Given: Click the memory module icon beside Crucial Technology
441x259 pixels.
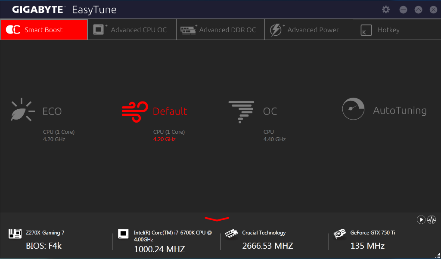Looking at the screenshot, I should click(231, 234).
